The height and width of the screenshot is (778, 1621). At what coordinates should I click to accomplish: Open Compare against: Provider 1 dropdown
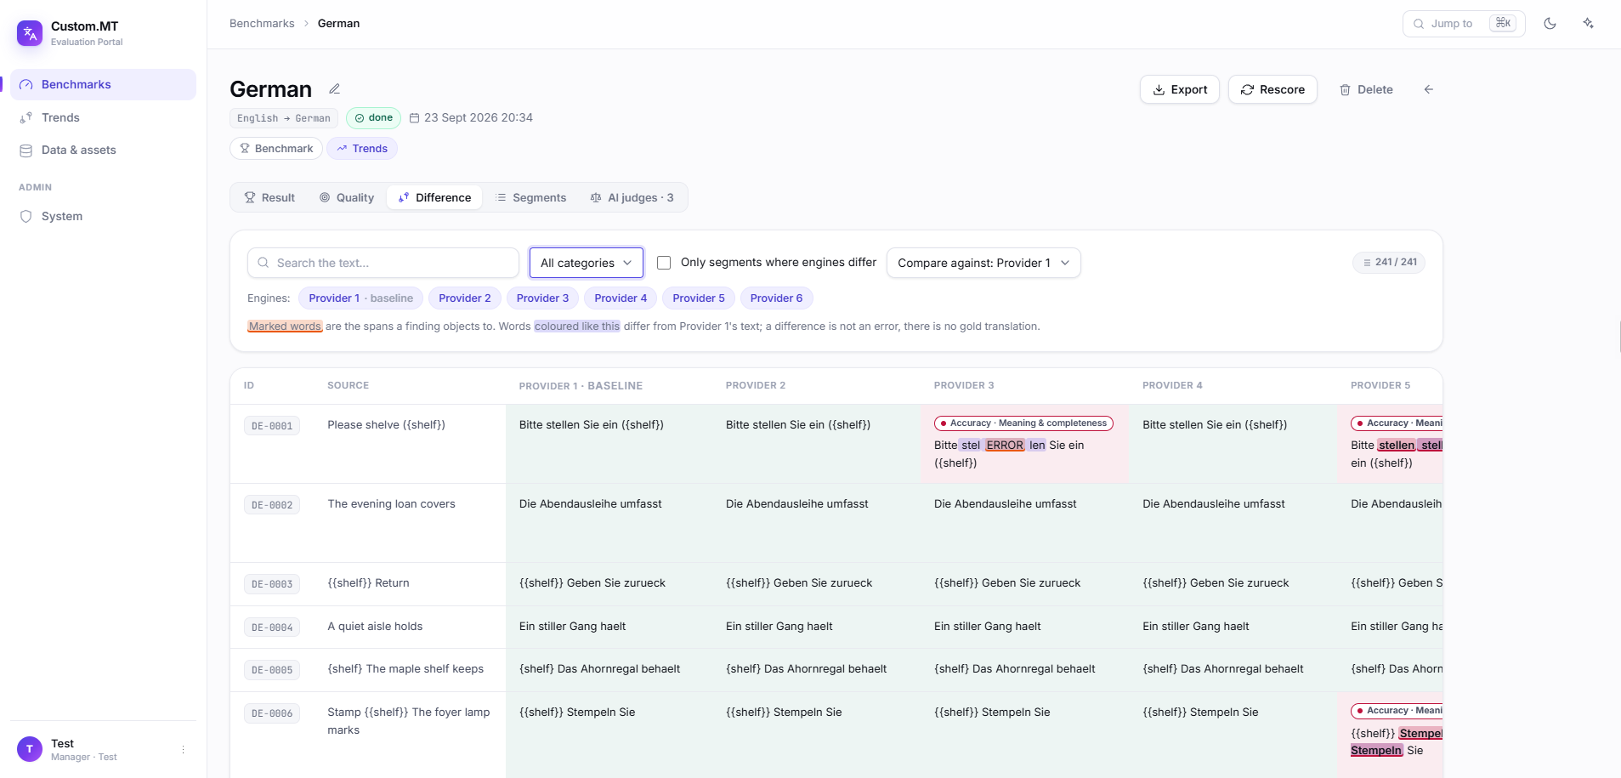[983, 263]
